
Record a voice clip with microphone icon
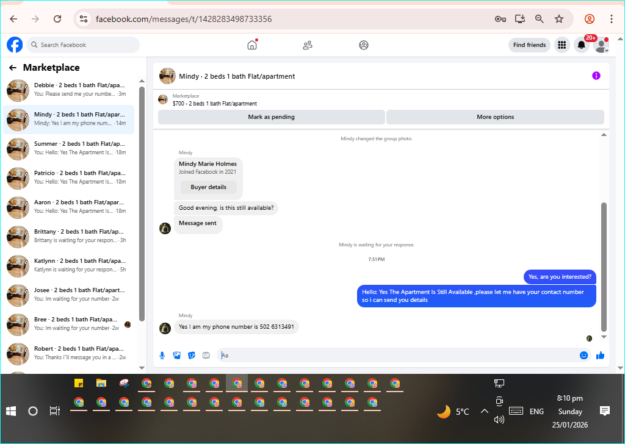[162, 355]
